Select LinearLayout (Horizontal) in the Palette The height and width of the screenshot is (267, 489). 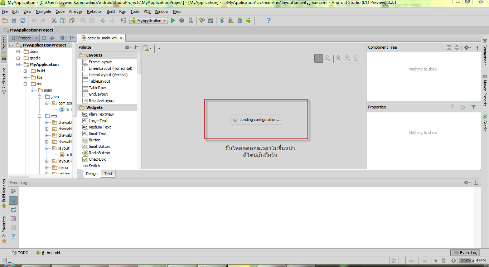pyautogui.click(x=107, y=68)
